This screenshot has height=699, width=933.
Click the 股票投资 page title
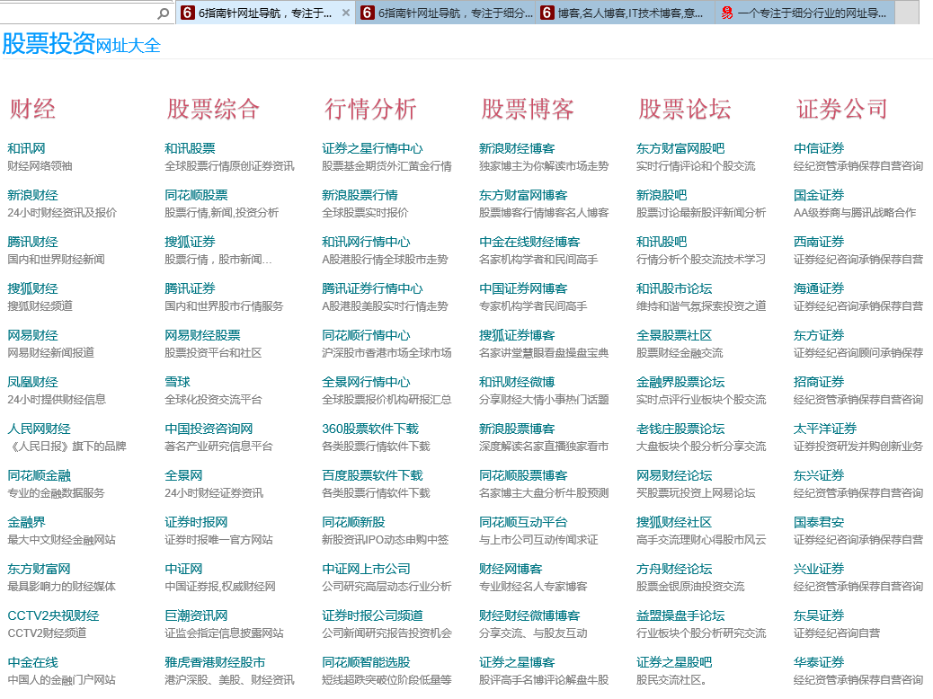point(49,43)
